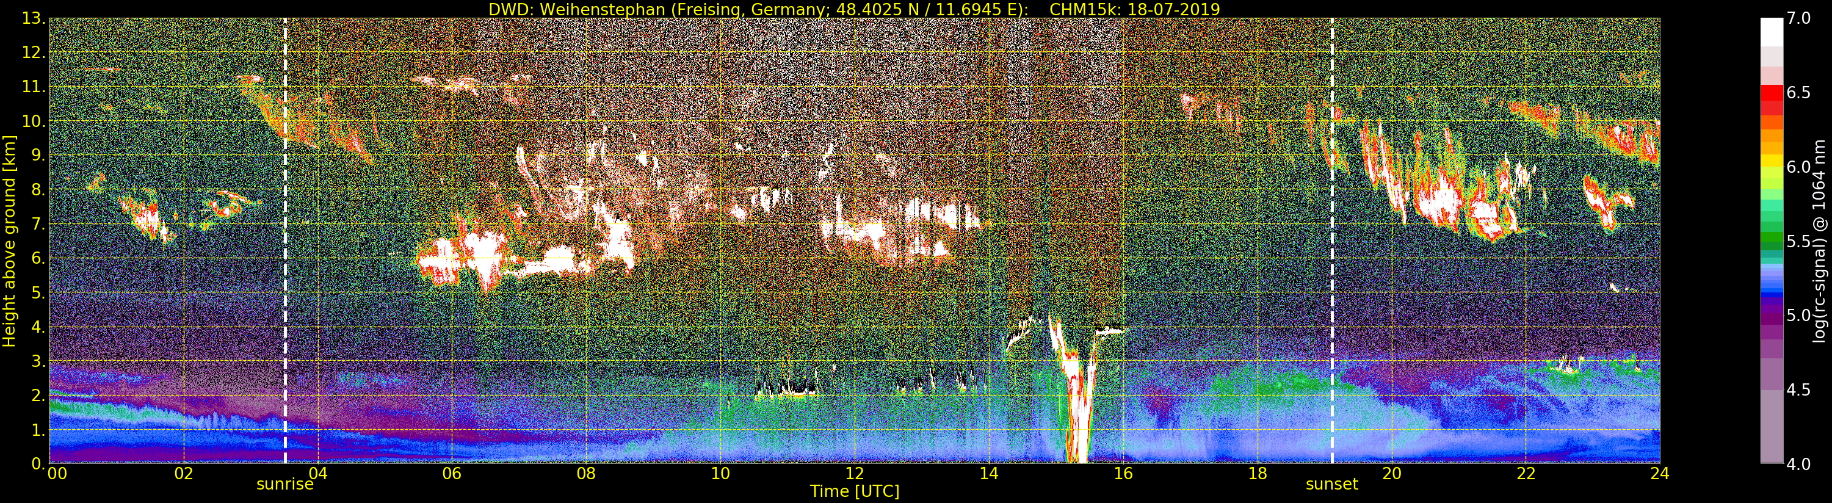The width and height of the screenshot is (1832, 503).
Task: Select the dashed white sunrise marker line
Action: (x=285, y=241)
